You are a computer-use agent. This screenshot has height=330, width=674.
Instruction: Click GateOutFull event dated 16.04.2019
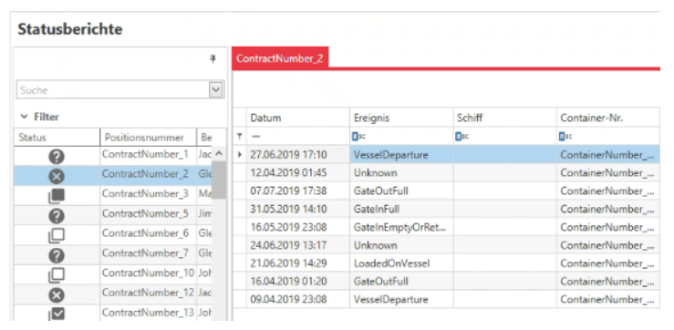(x=401, y=282)
